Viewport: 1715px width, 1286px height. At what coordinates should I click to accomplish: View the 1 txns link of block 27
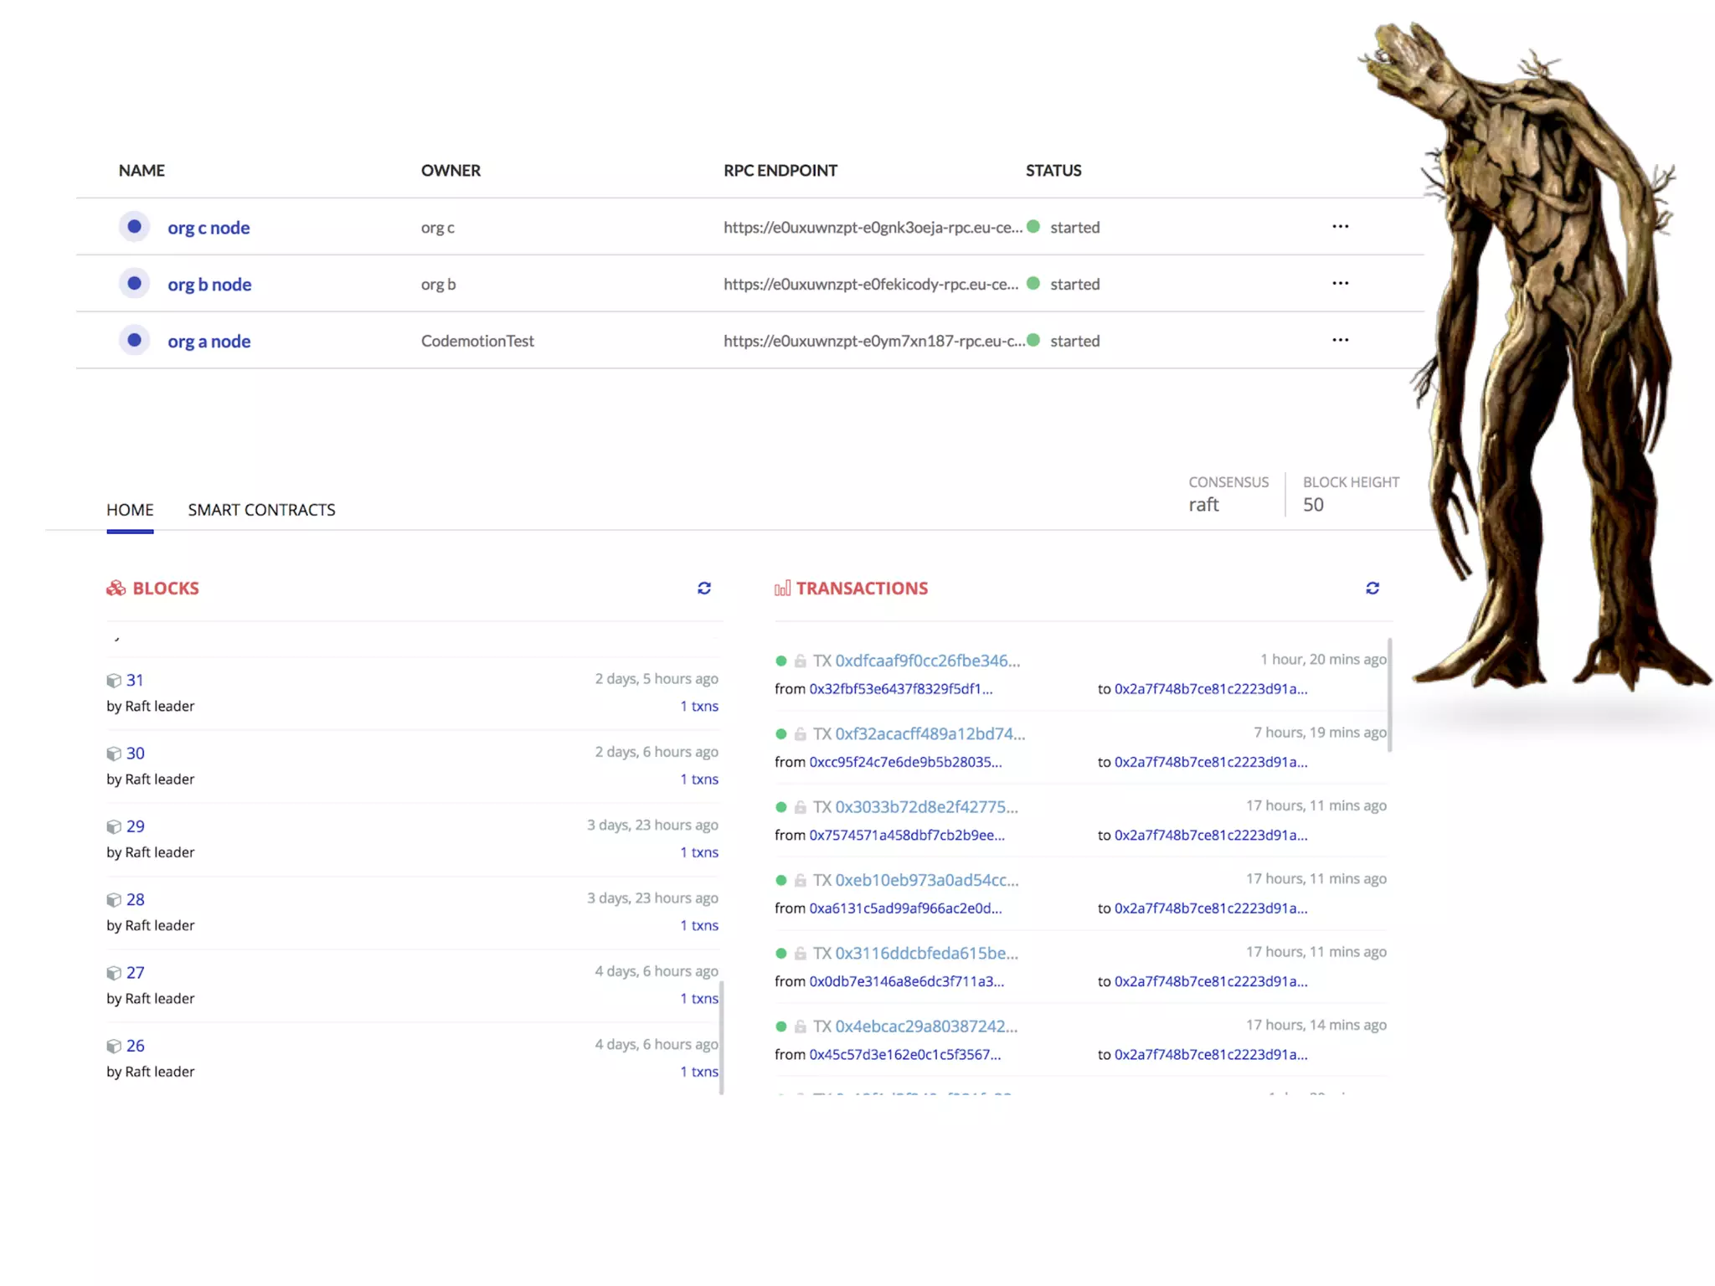(x=698, y=999)
